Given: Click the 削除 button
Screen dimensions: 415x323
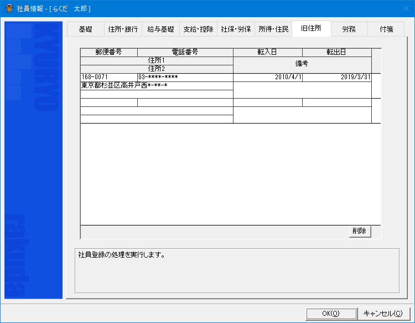Looking at the screenshot, I should tap(360, 232).
